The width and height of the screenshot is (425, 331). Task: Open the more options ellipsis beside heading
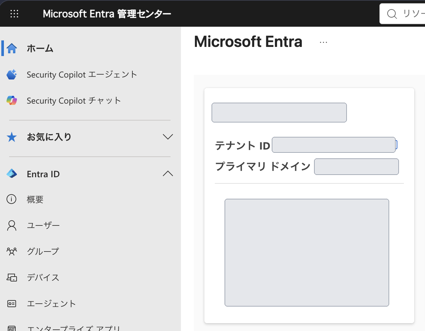323,42
